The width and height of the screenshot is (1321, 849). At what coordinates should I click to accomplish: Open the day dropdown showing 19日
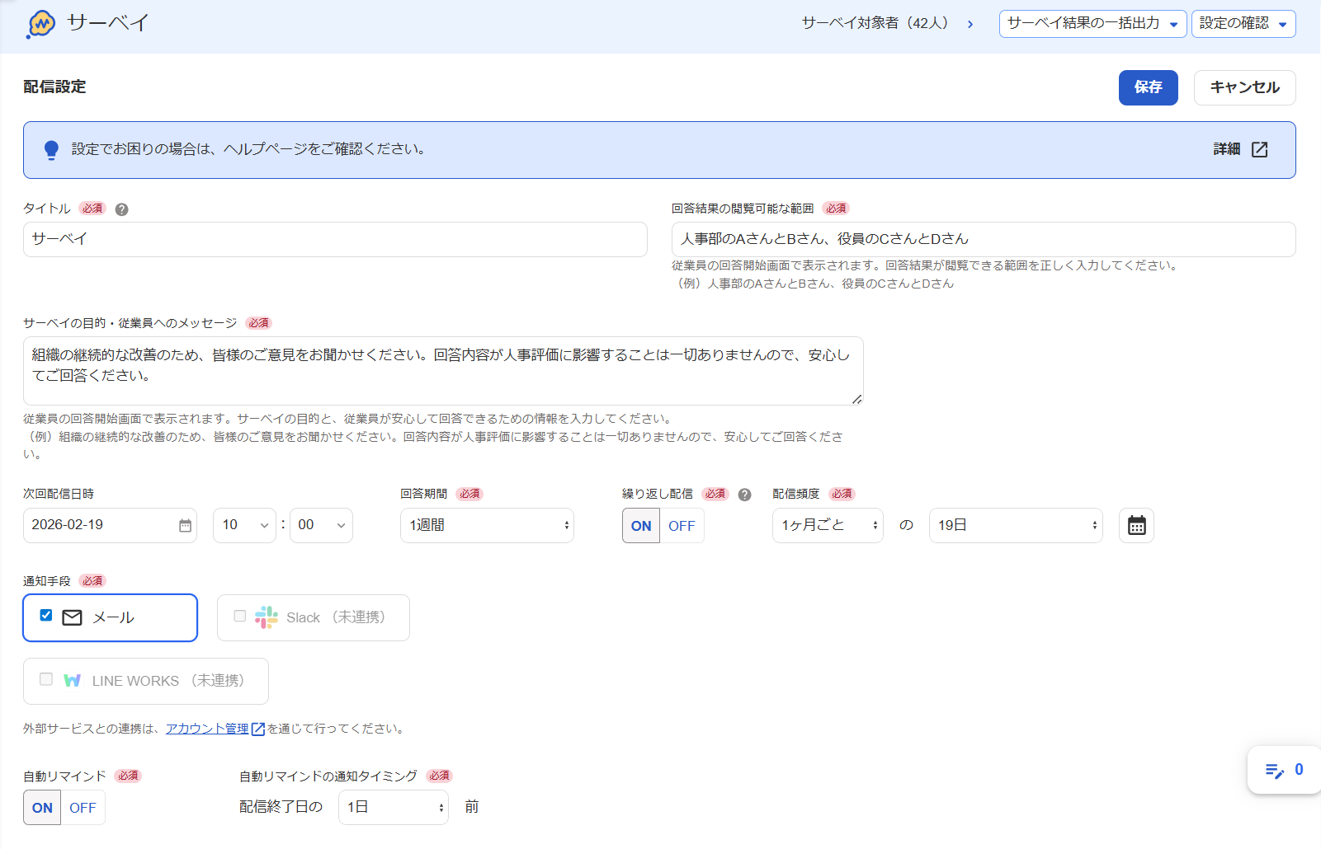click(1016, 526)
